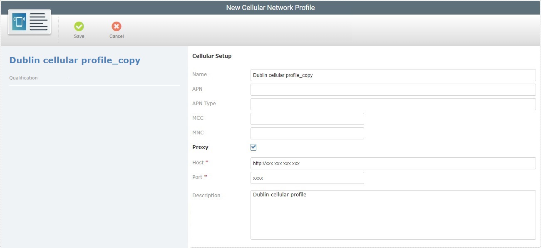
Task: Select the title New Cellular Network Profile
Action: pos(270,7)
